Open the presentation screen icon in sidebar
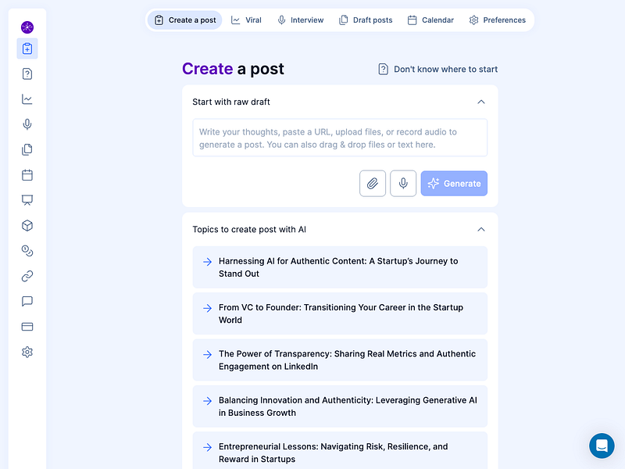Screen dimensions: 625x469 27,200
